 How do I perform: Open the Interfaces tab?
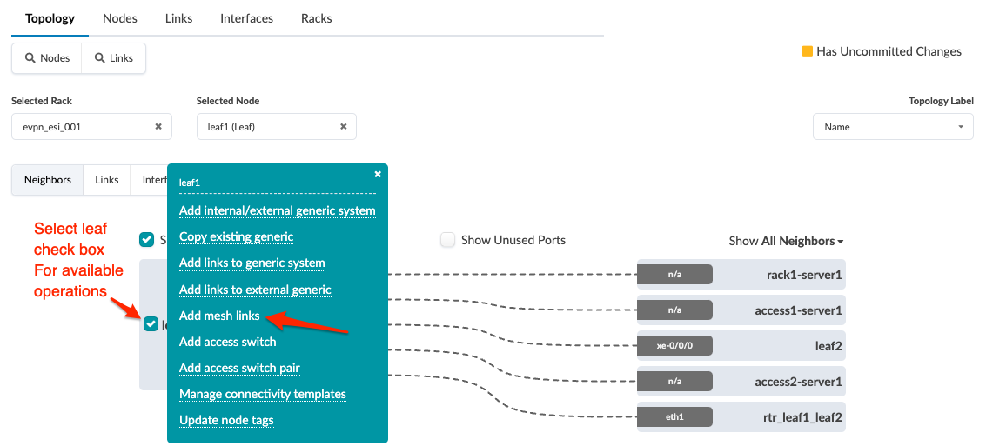pos(246,18)
